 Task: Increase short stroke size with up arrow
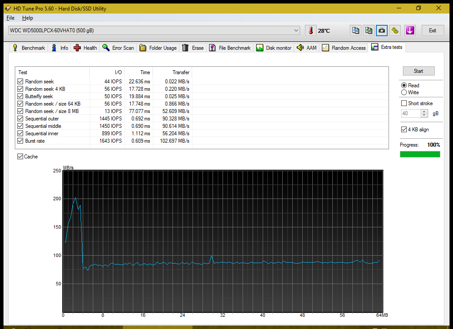424,111
